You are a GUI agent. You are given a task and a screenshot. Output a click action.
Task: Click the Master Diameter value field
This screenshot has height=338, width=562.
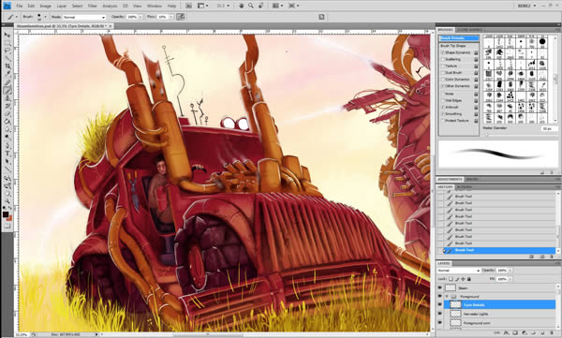549,128
